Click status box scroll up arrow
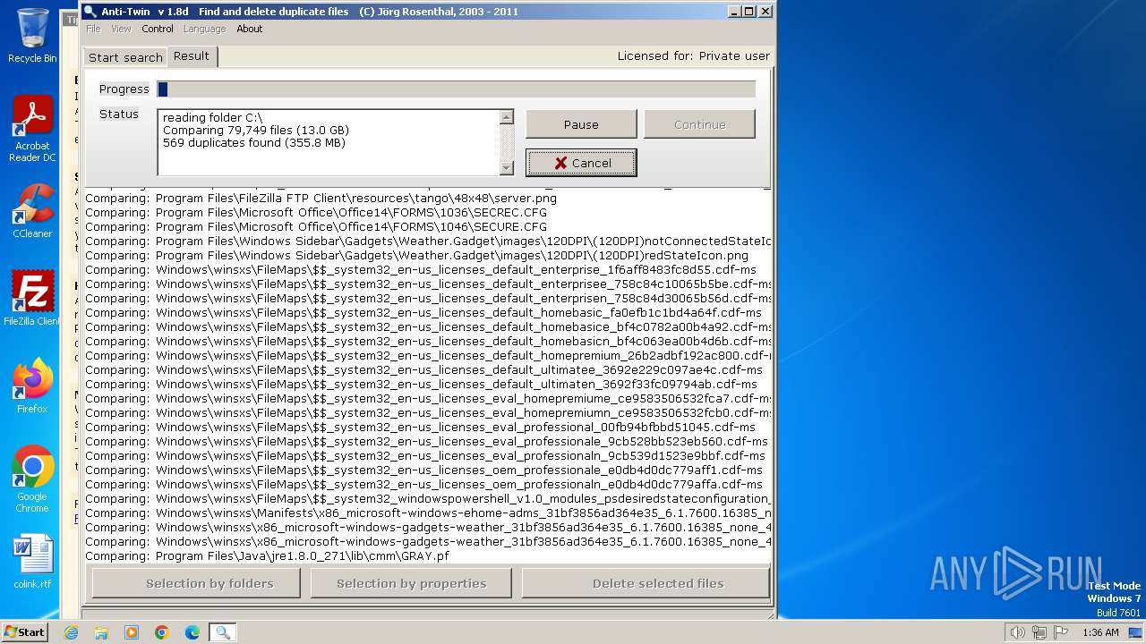Image resolution: width=1146 pixels, height=644 pixels. [507, 116]
